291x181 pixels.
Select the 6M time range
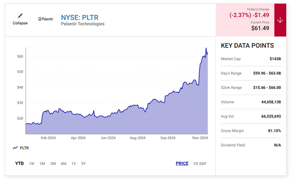64,164
